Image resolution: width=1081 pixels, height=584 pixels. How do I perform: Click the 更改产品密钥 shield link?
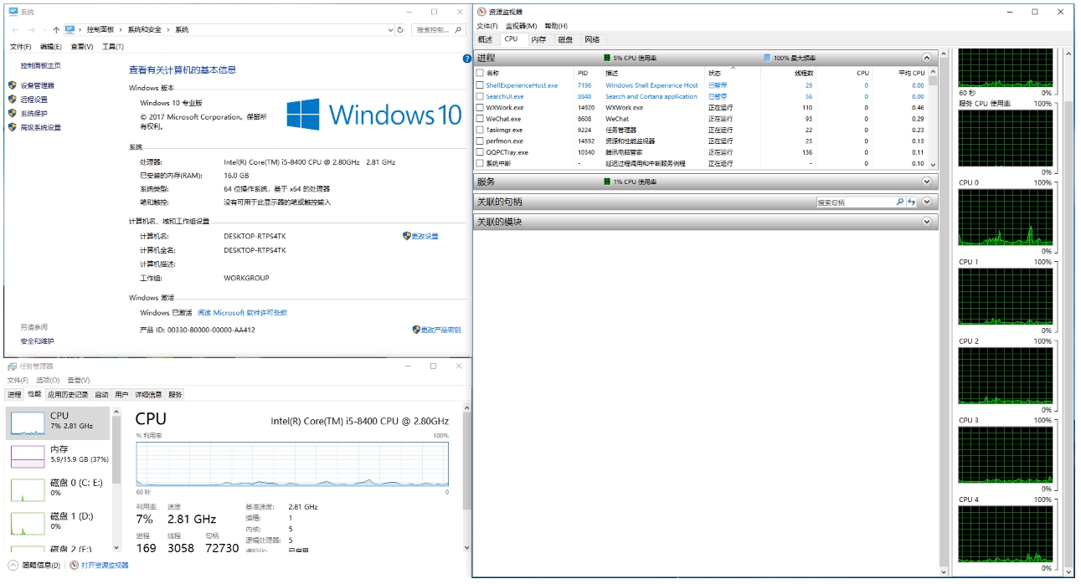436,330
